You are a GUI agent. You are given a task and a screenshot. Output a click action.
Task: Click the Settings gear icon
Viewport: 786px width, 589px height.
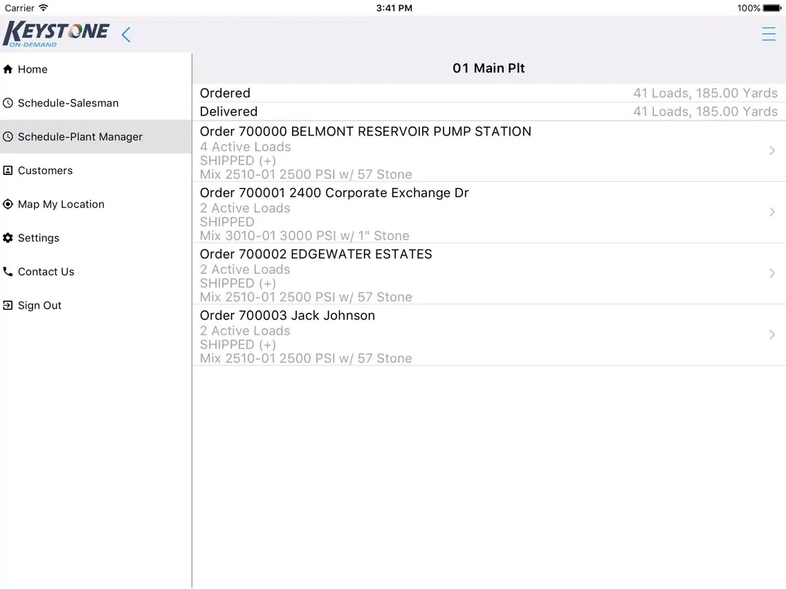click(8, 238)
